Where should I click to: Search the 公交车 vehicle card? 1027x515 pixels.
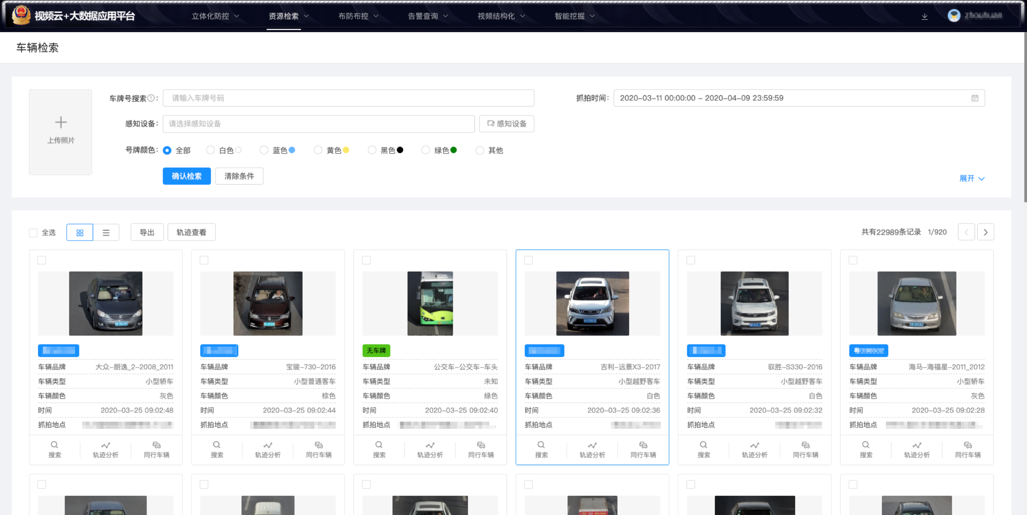pyautogui.click(x=379, y=449)
